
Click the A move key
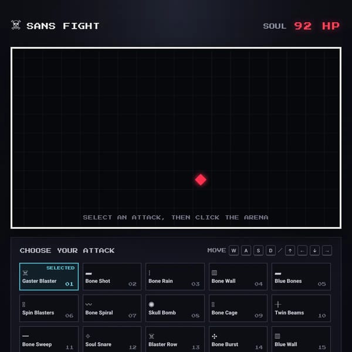point(246,251)
